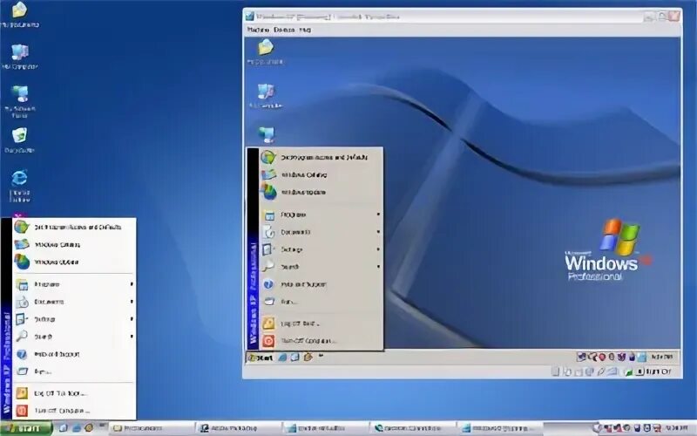This screenshot has height=436, width=697.
Task: Expand Programs submenu arrow in guest Start menu
Action: click(378, 215)
